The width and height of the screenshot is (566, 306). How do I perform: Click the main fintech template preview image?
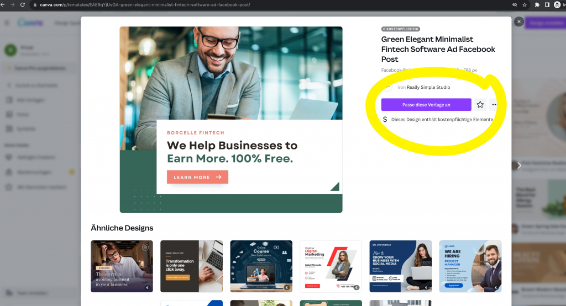[x=231, y=120]
